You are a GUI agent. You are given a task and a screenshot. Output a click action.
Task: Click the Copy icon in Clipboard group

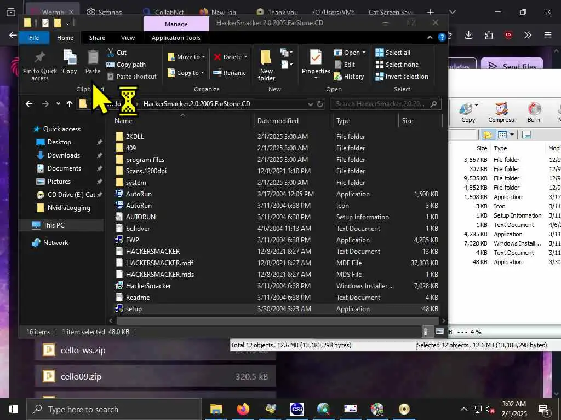point(70,57)
